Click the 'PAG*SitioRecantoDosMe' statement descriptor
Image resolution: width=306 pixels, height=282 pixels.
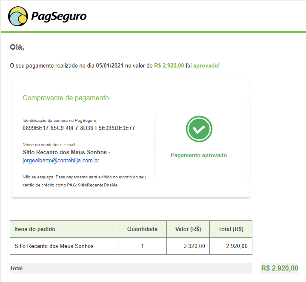tap(92, 185)
